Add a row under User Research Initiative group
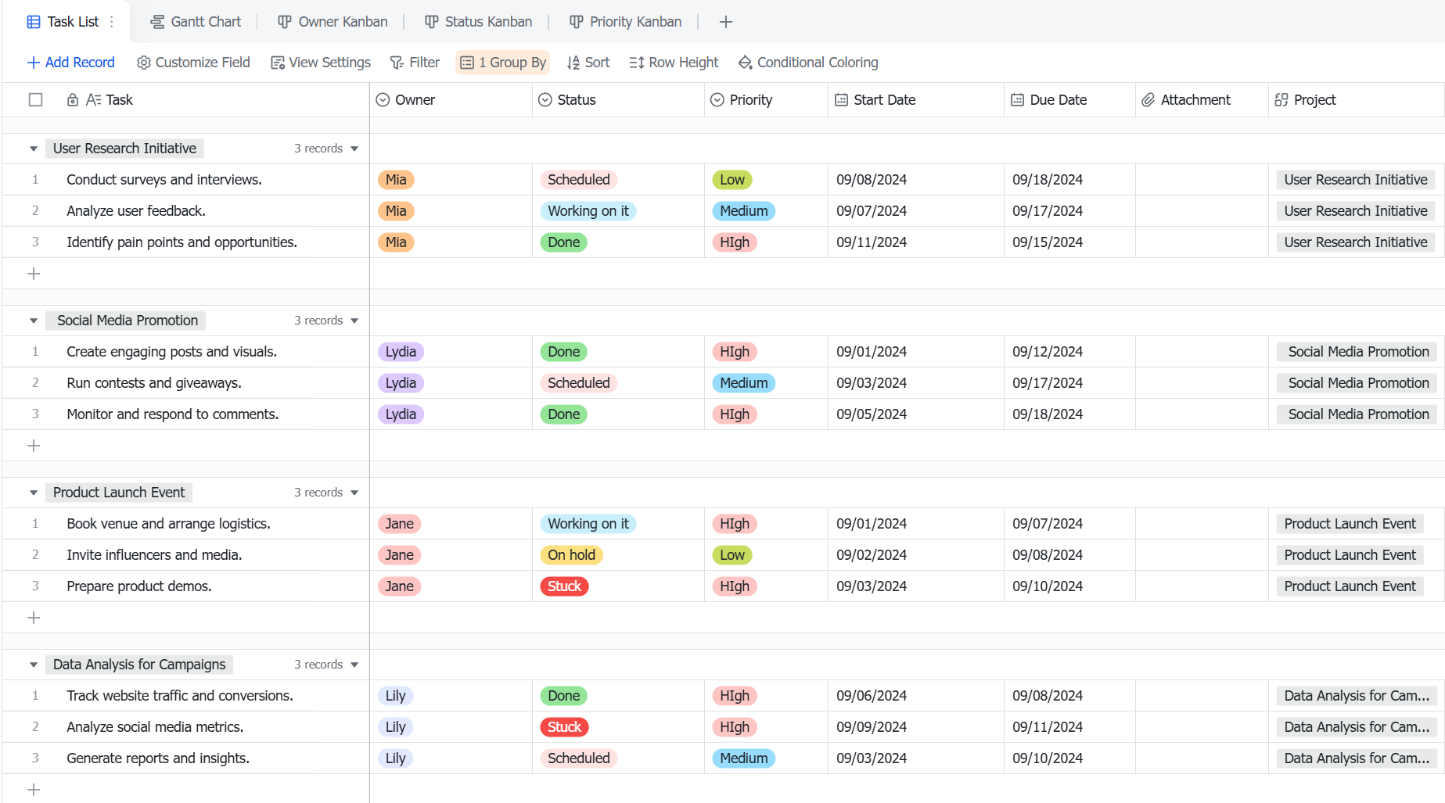This screenshot has height=803, width=1445. point(34,274)
